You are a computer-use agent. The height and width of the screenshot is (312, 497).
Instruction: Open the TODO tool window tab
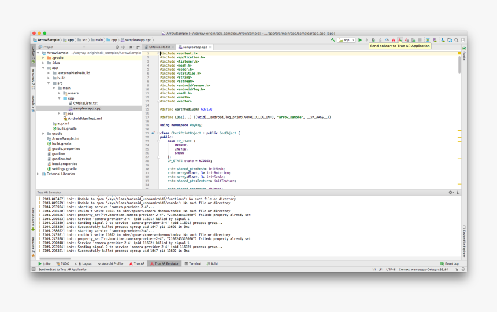(63, 264)
